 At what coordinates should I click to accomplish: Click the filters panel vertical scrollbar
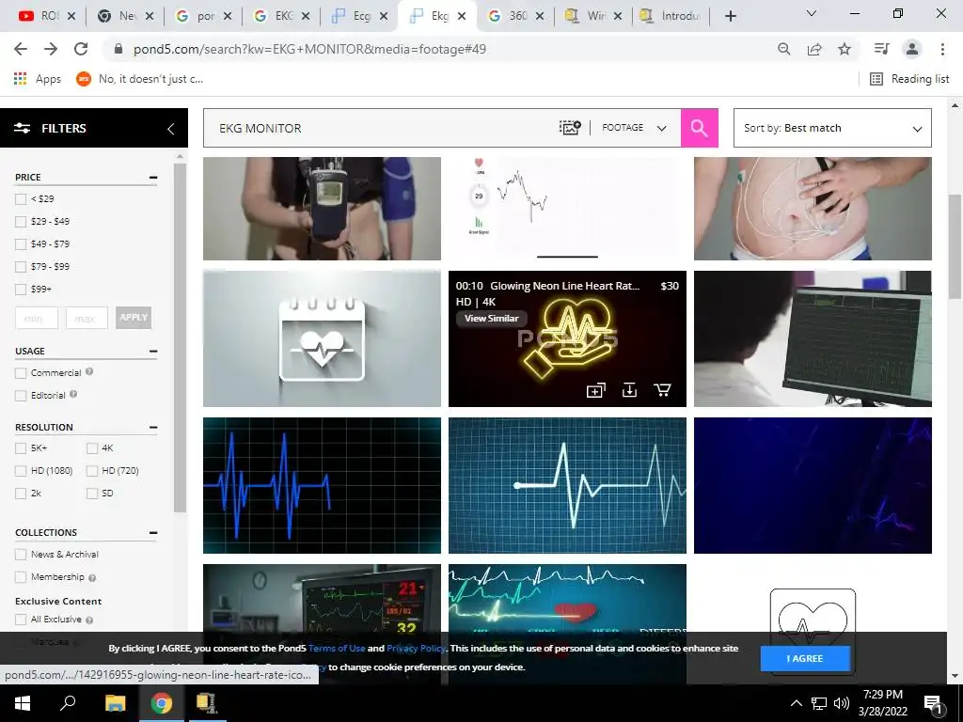tap(180, 337)
